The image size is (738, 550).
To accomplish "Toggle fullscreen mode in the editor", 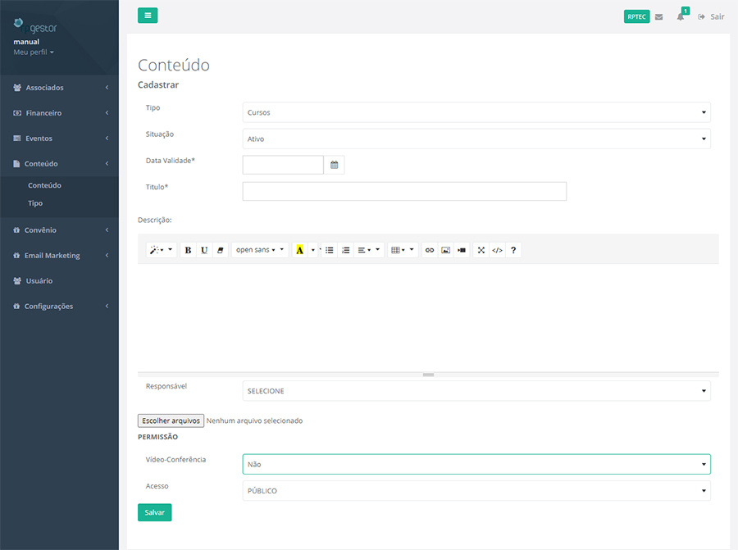I will point(481,250).
